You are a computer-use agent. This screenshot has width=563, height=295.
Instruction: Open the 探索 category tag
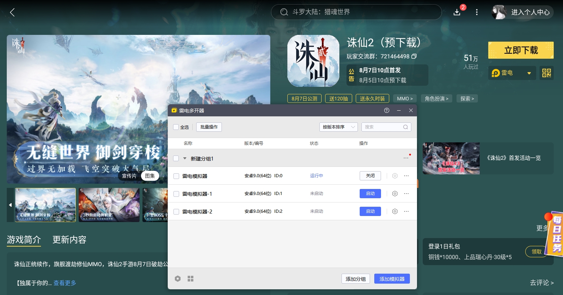click(x=467, y=99)
